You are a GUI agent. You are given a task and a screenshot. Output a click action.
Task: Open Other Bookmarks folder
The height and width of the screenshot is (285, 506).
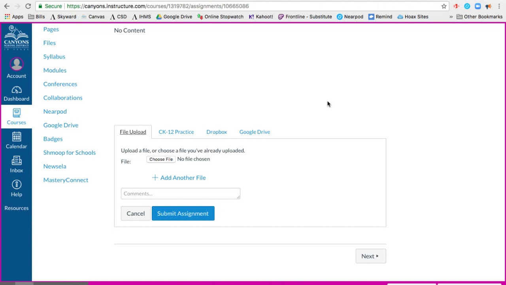point(480,17)
